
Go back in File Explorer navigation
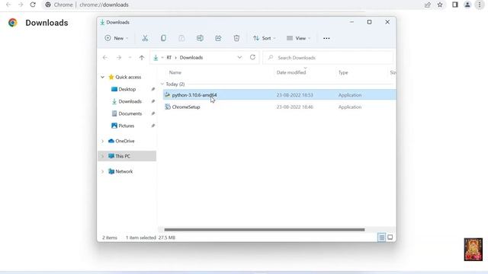pyautogui.click(x=105, y=58)
